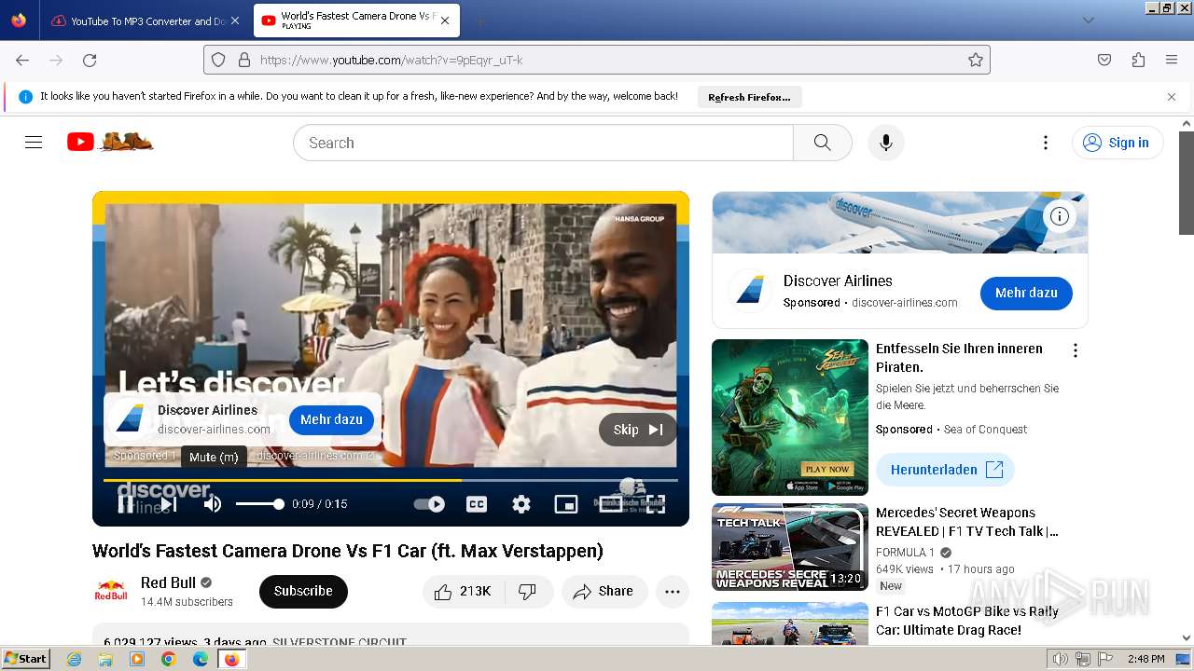Dislike the video with thumbs down

528,591
